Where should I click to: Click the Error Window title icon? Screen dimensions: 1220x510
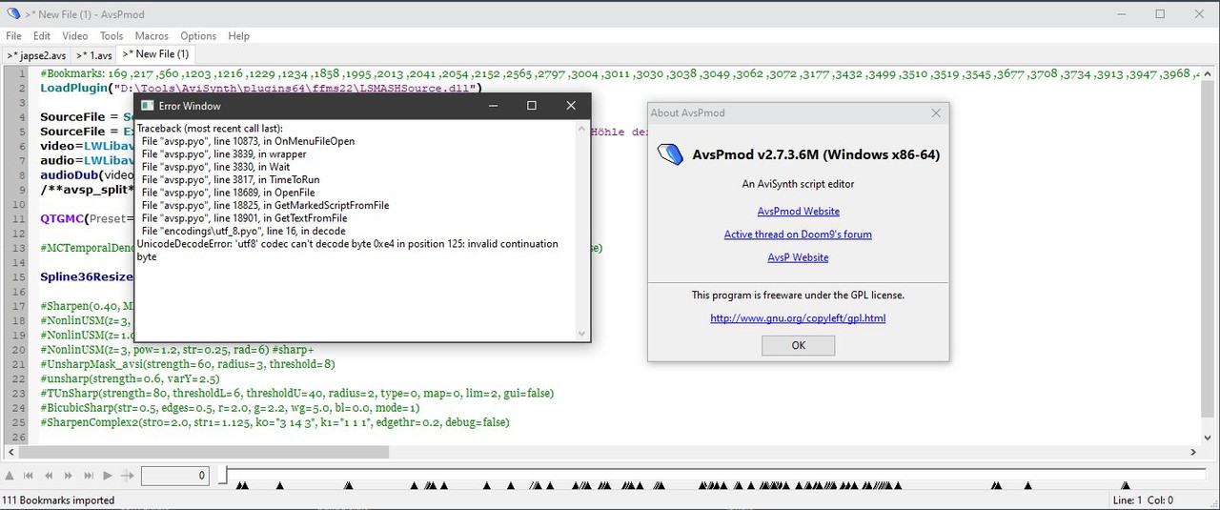(147, 106)
